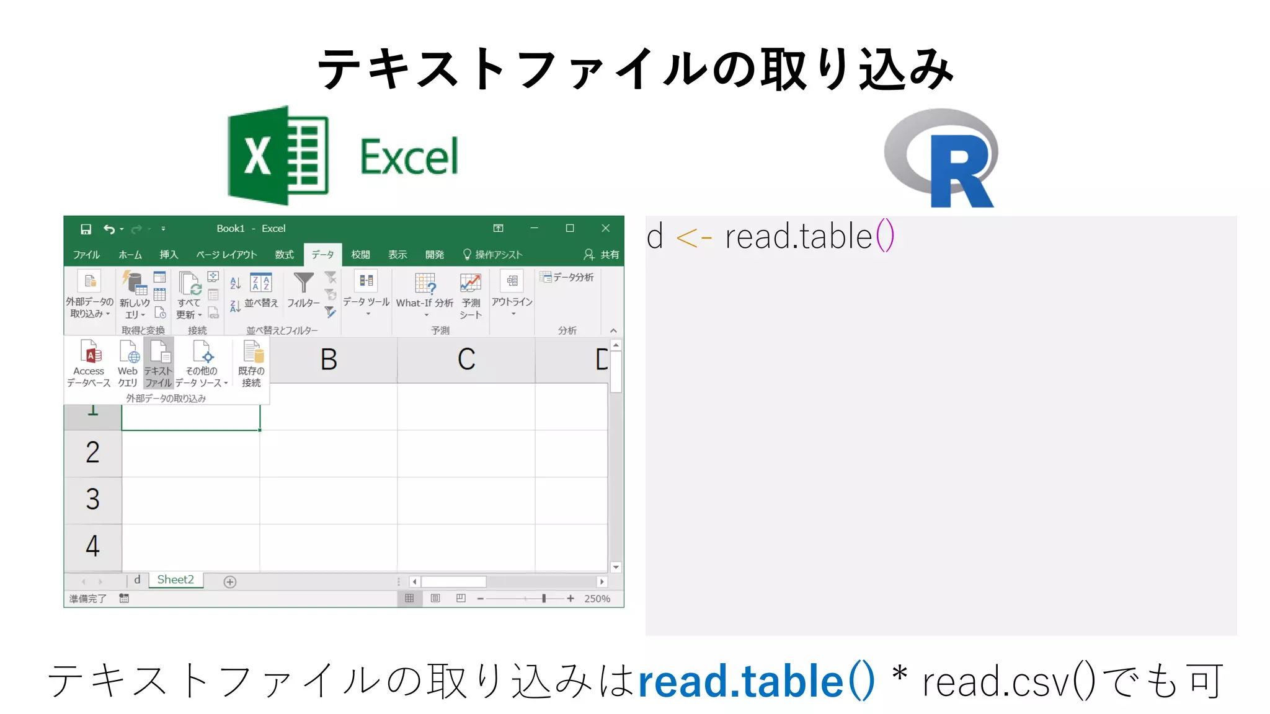Click the Recent Sources icon
Screen dimensions: 1270x714
pyautogui.click(x=160, y=312)
